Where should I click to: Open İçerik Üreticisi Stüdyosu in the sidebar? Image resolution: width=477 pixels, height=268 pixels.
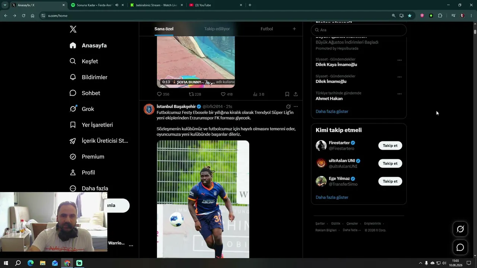point(99,141)
